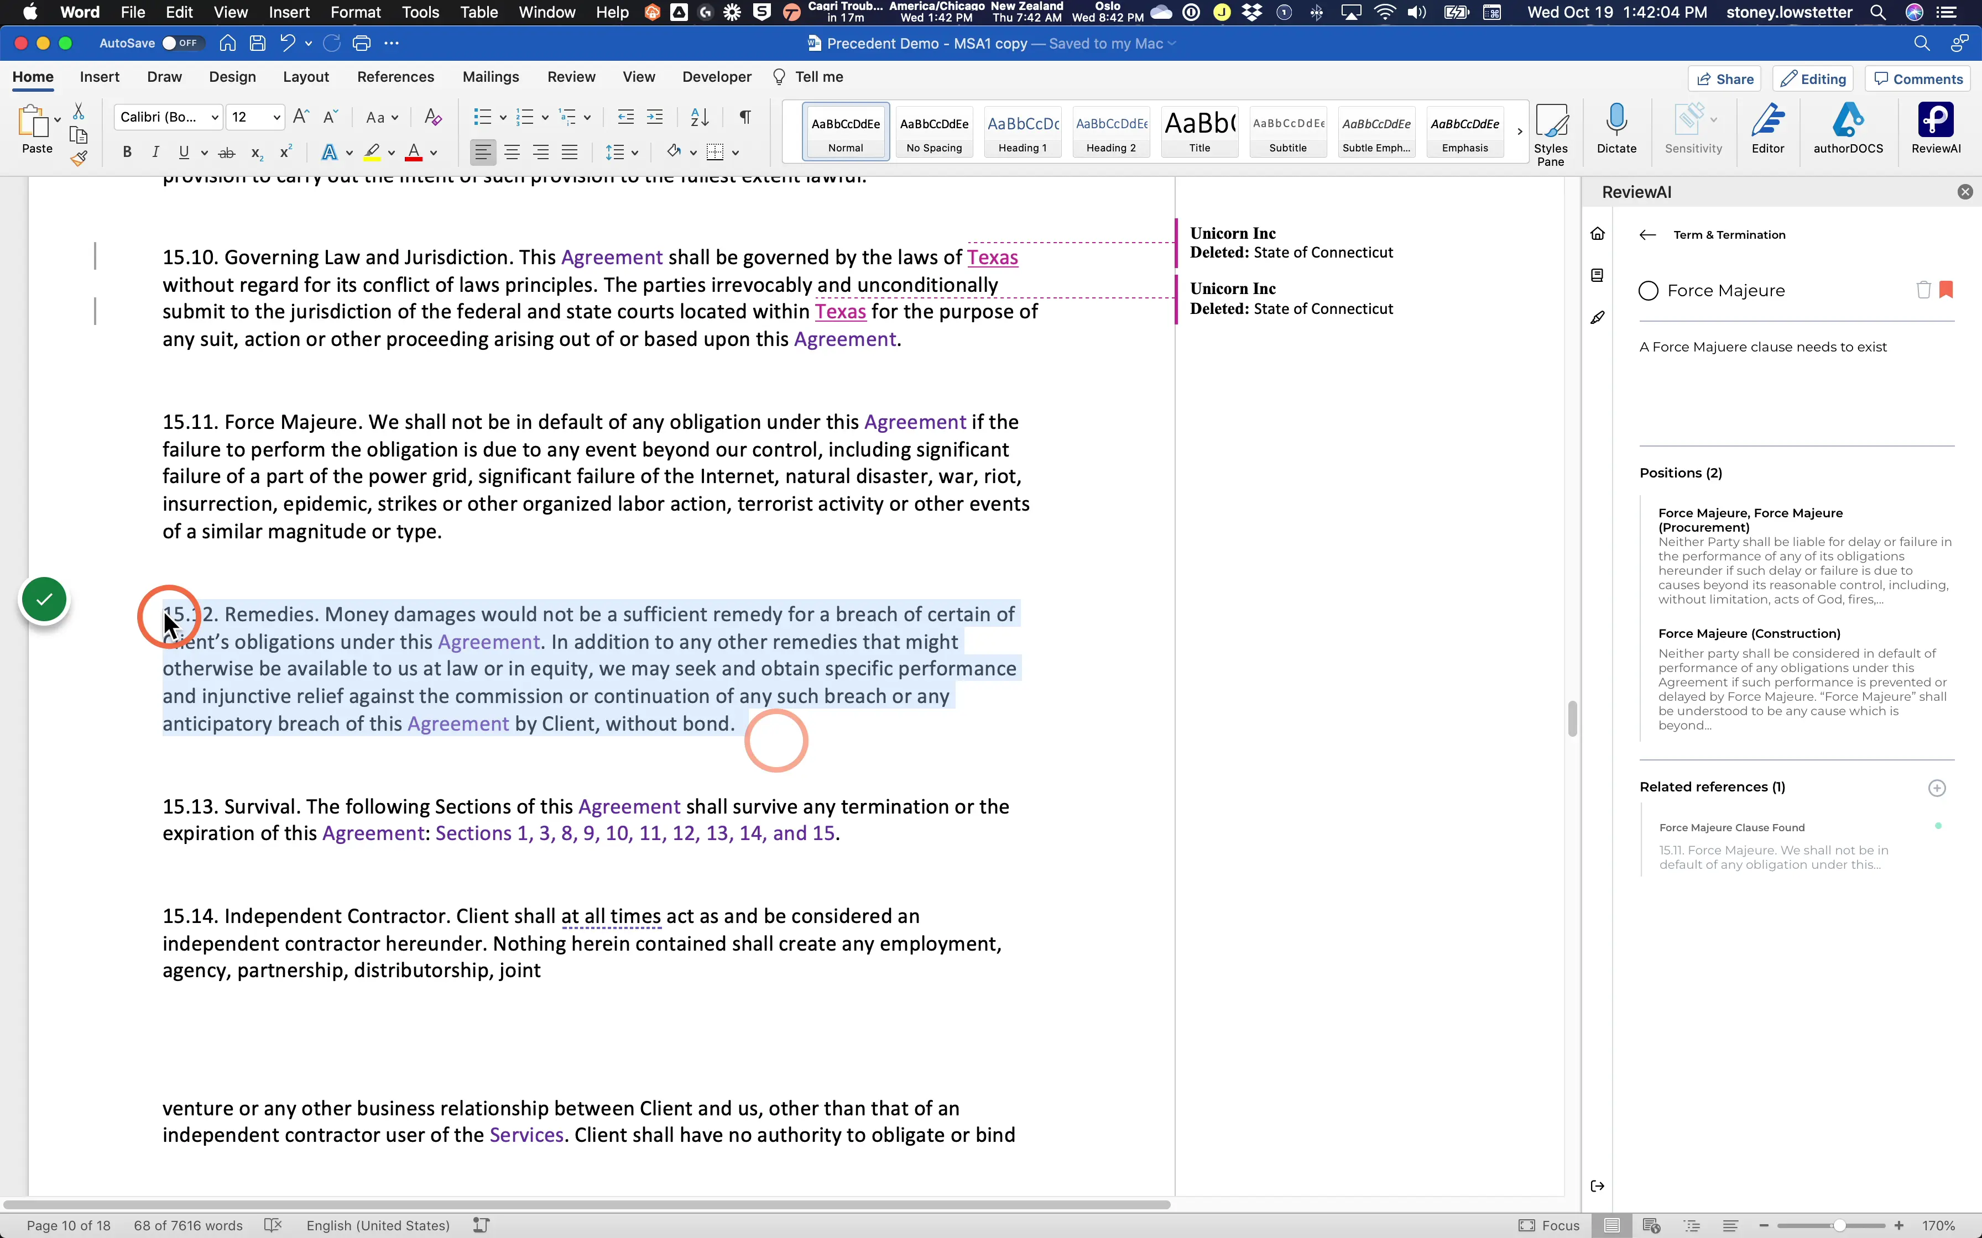The width and height of the screenshot is (1982, 1238).
Task: Mark the Force Majeure radio circle
Action: click(1649, 291)
